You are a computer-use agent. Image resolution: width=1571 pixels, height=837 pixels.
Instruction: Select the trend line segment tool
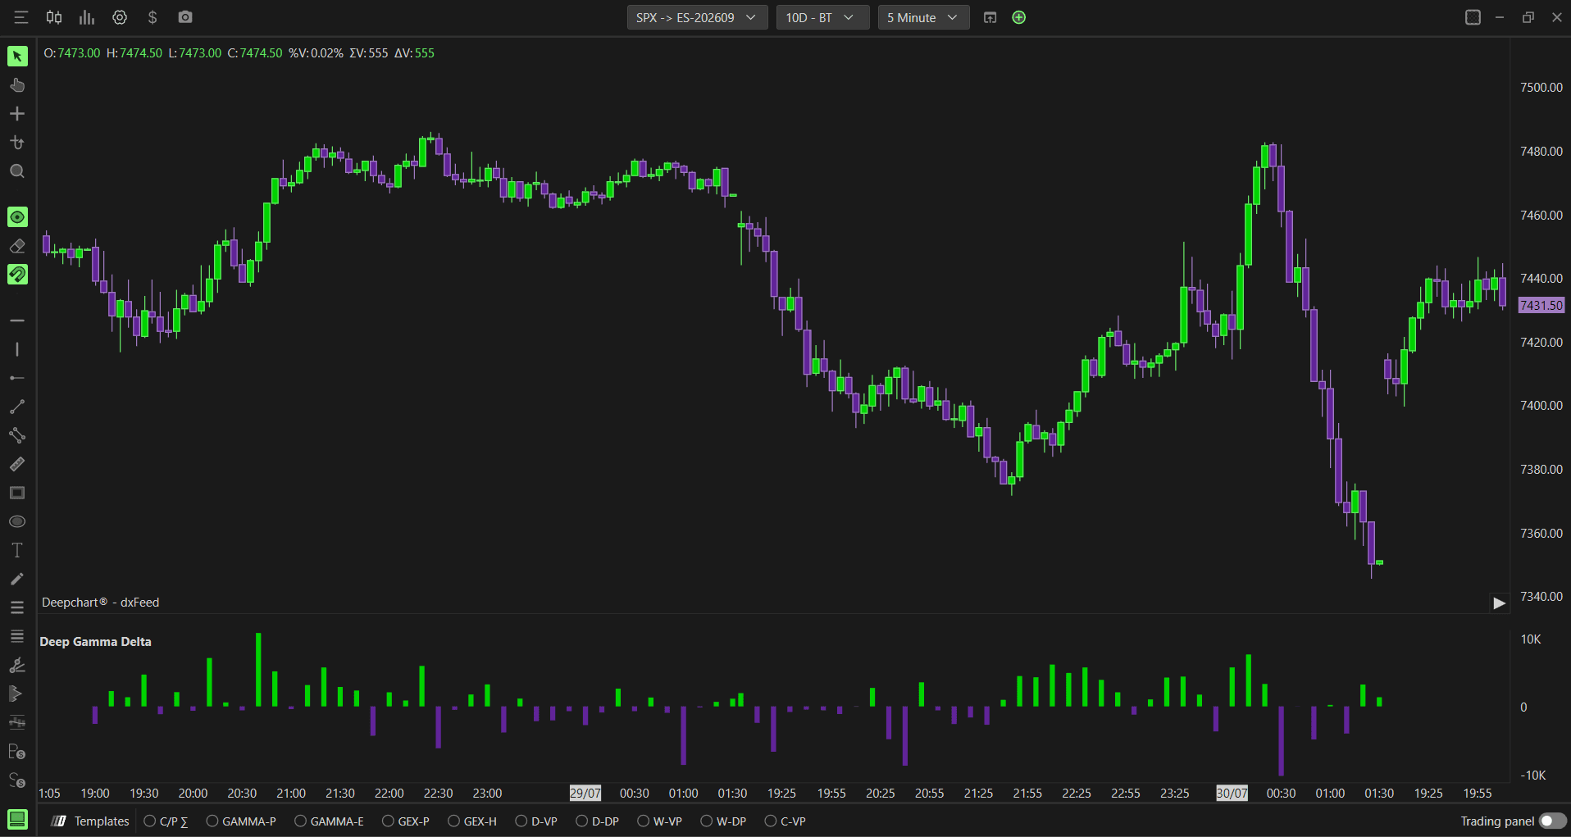[x=17, y=407]
